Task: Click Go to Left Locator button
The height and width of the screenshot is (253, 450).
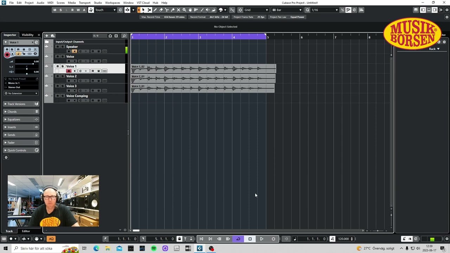Action: pyautogui.click(x=201, y=239)
